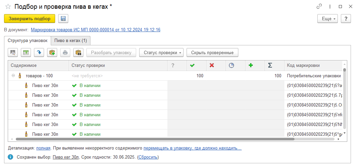Sort by the question mark column header

[x=177, y=66]
